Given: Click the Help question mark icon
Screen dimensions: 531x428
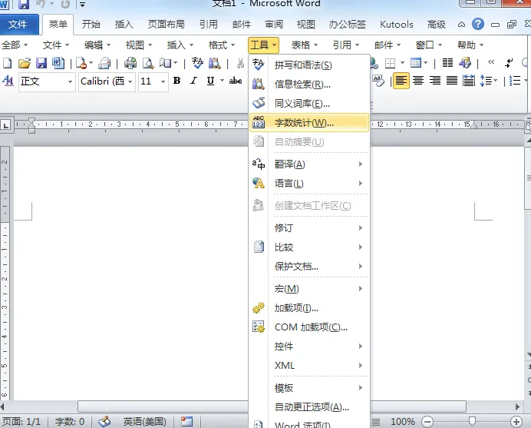Looking at the screenshot, I should [478, 24].
